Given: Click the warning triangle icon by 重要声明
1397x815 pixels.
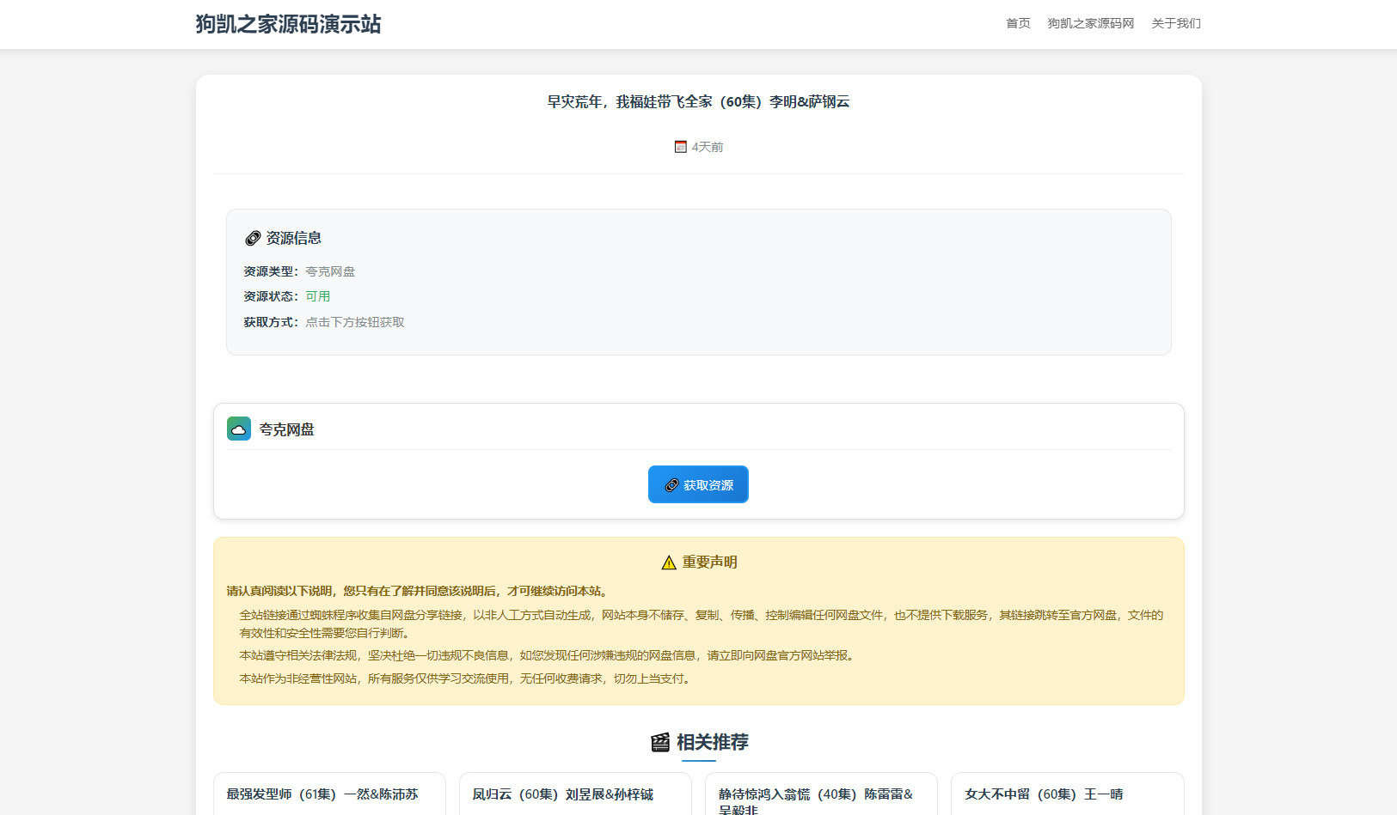Looking at the screenshot, I should coord(669,563).
